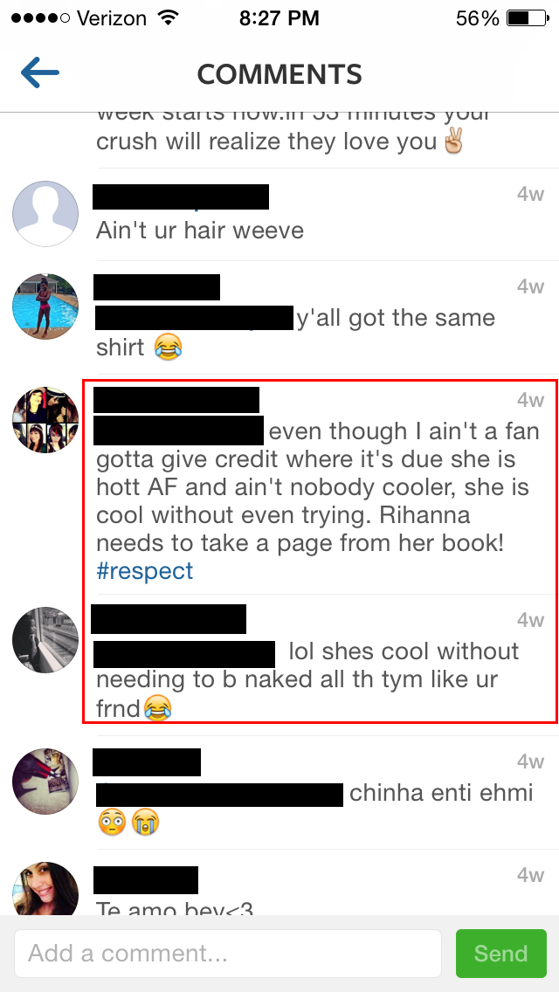Image resolution: width=559 pixels, height=992 pixels.
Task: Tap the blue back arrow
Action: (x=40, y=72)
